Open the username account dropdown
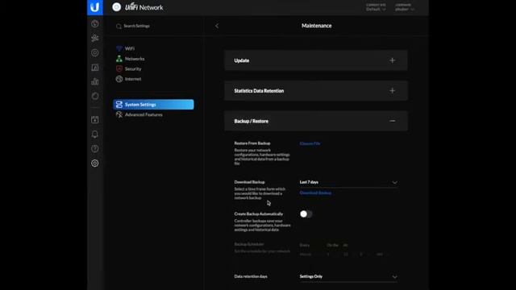The height and width of the screenshot is (290, 516). tap(405, 7)
